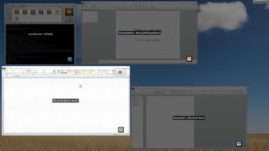Image resolution: width=269 pixels, height=151 pixels.
Task: Apply the green 'Good' cell style in Excel
Action: [77, 71]
